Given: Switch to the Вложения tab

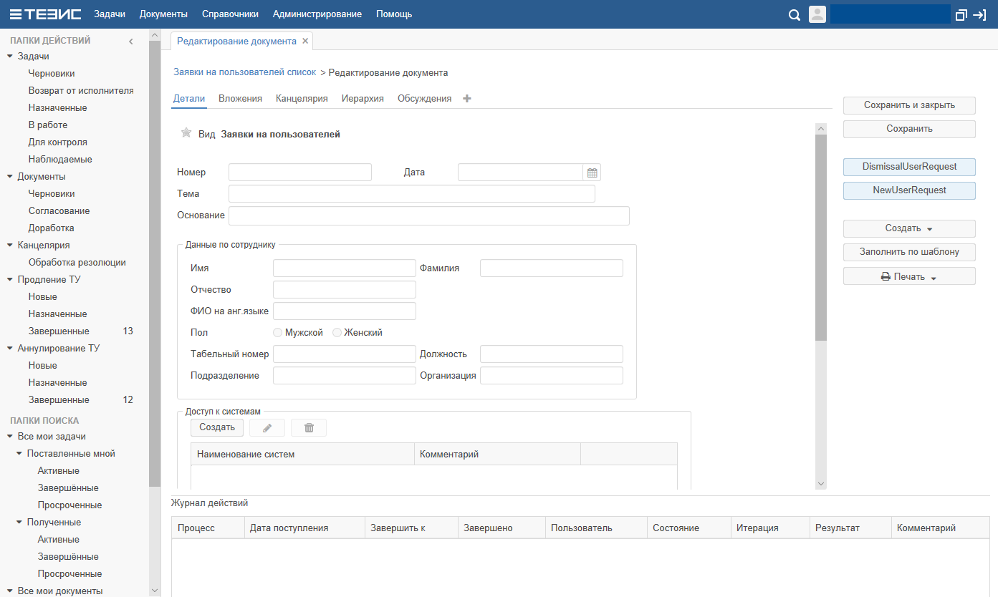Looking at the screenshot, I should (x=240, y=99).
